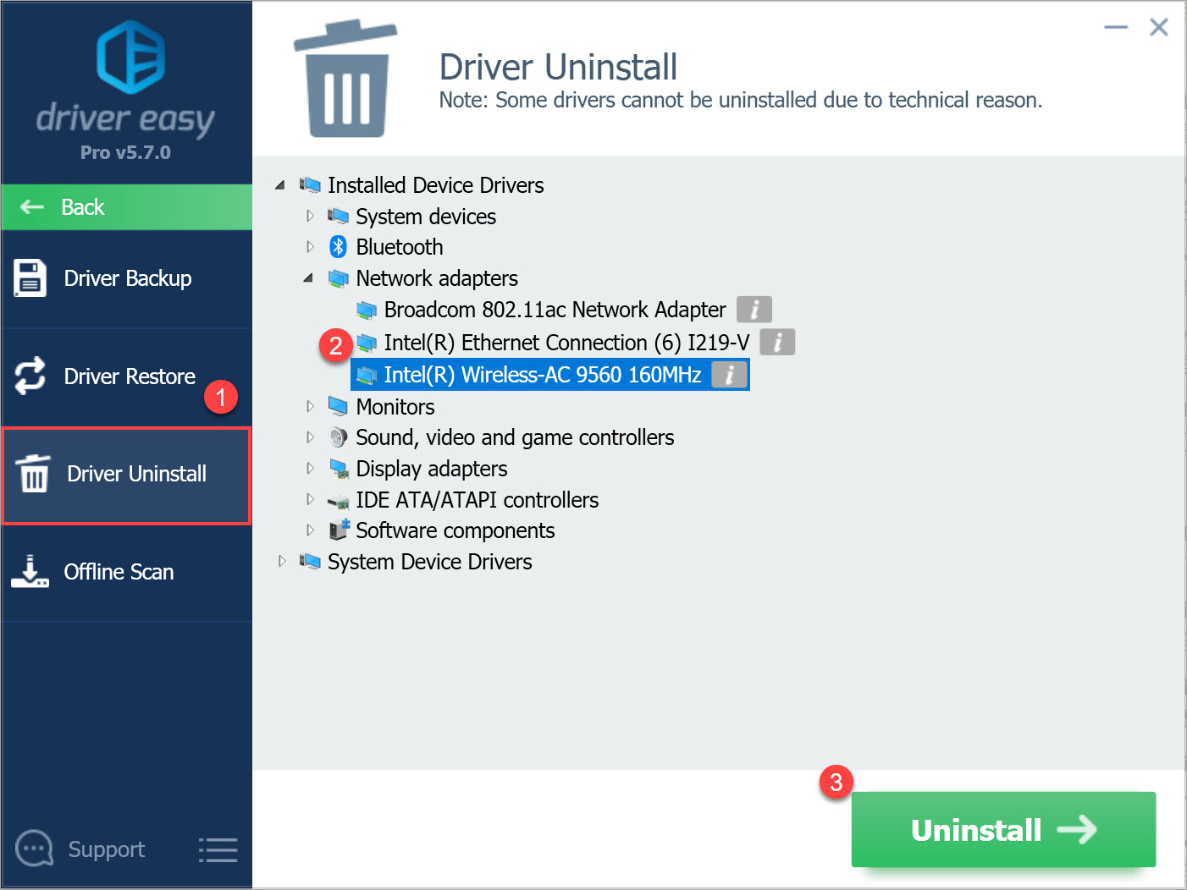
Task: Open the hamburger menu list icon
Action: (x=218, y=849)
